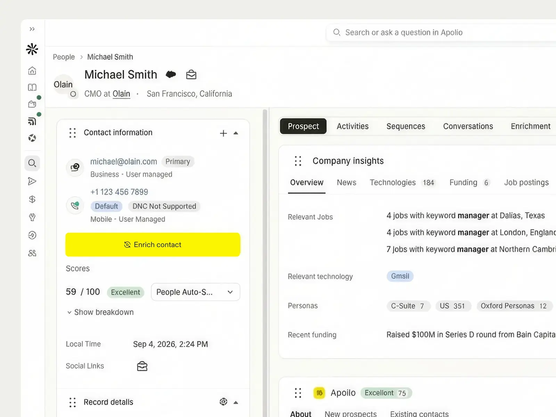Collapse the Record details section

[236, 402]
